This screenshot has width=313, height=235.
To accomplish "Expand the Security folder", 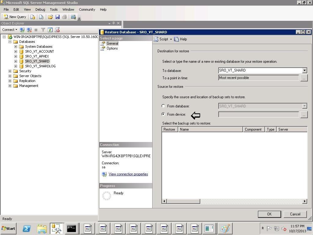I will point(10,71).
